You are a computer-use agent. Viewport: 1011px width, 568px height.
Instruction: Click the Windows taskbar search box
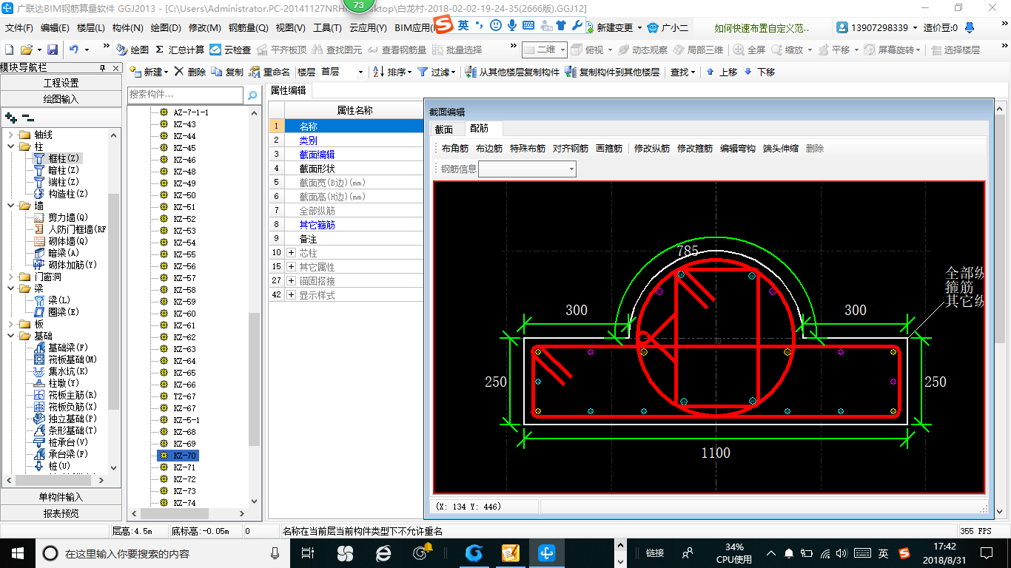click(163, 552)
